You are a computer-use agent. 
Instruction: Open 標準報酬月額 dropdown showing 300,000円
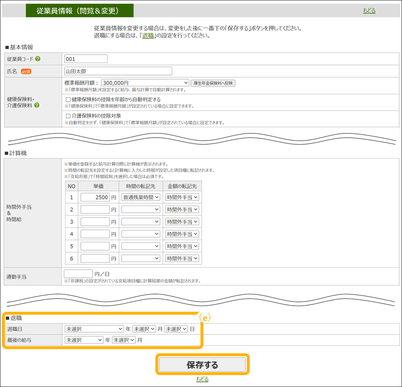pos(145,83)
